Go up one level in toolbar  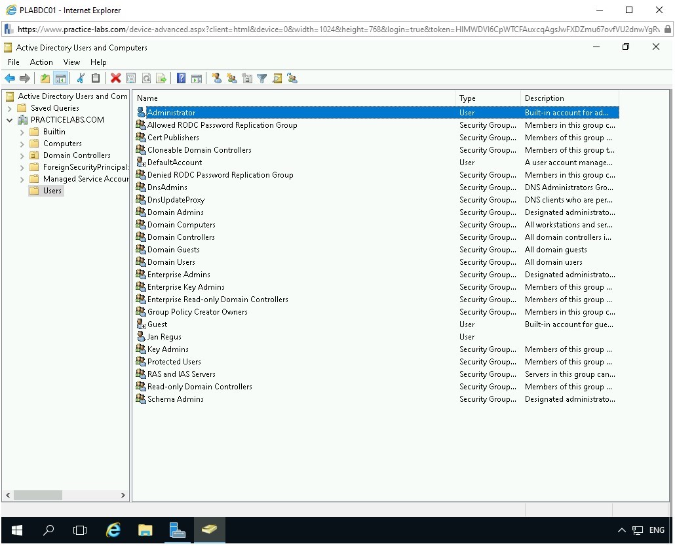point(45,79)
